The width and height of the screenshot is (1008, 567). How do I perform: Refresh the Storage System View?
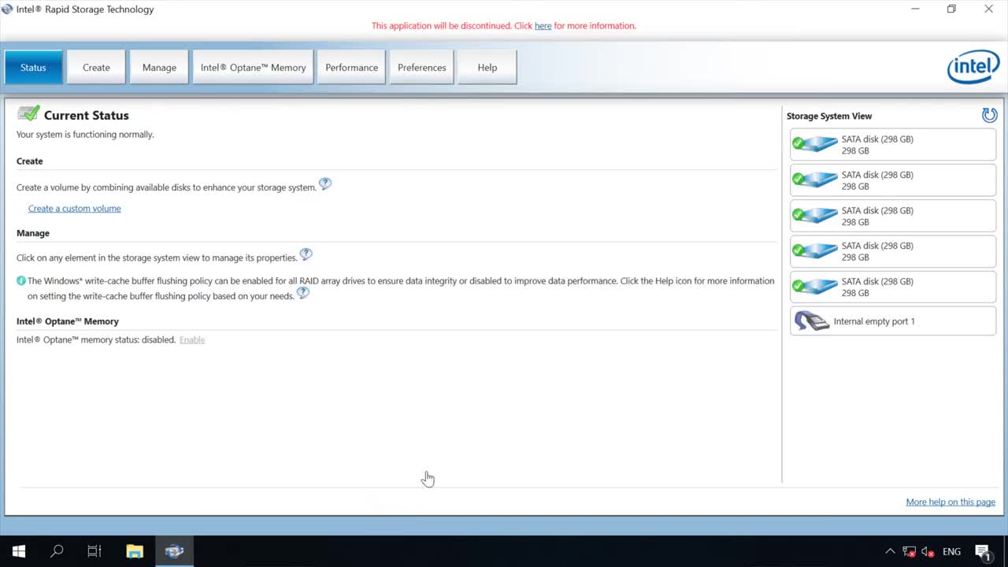pyautogui.click(x=989, y=115)
